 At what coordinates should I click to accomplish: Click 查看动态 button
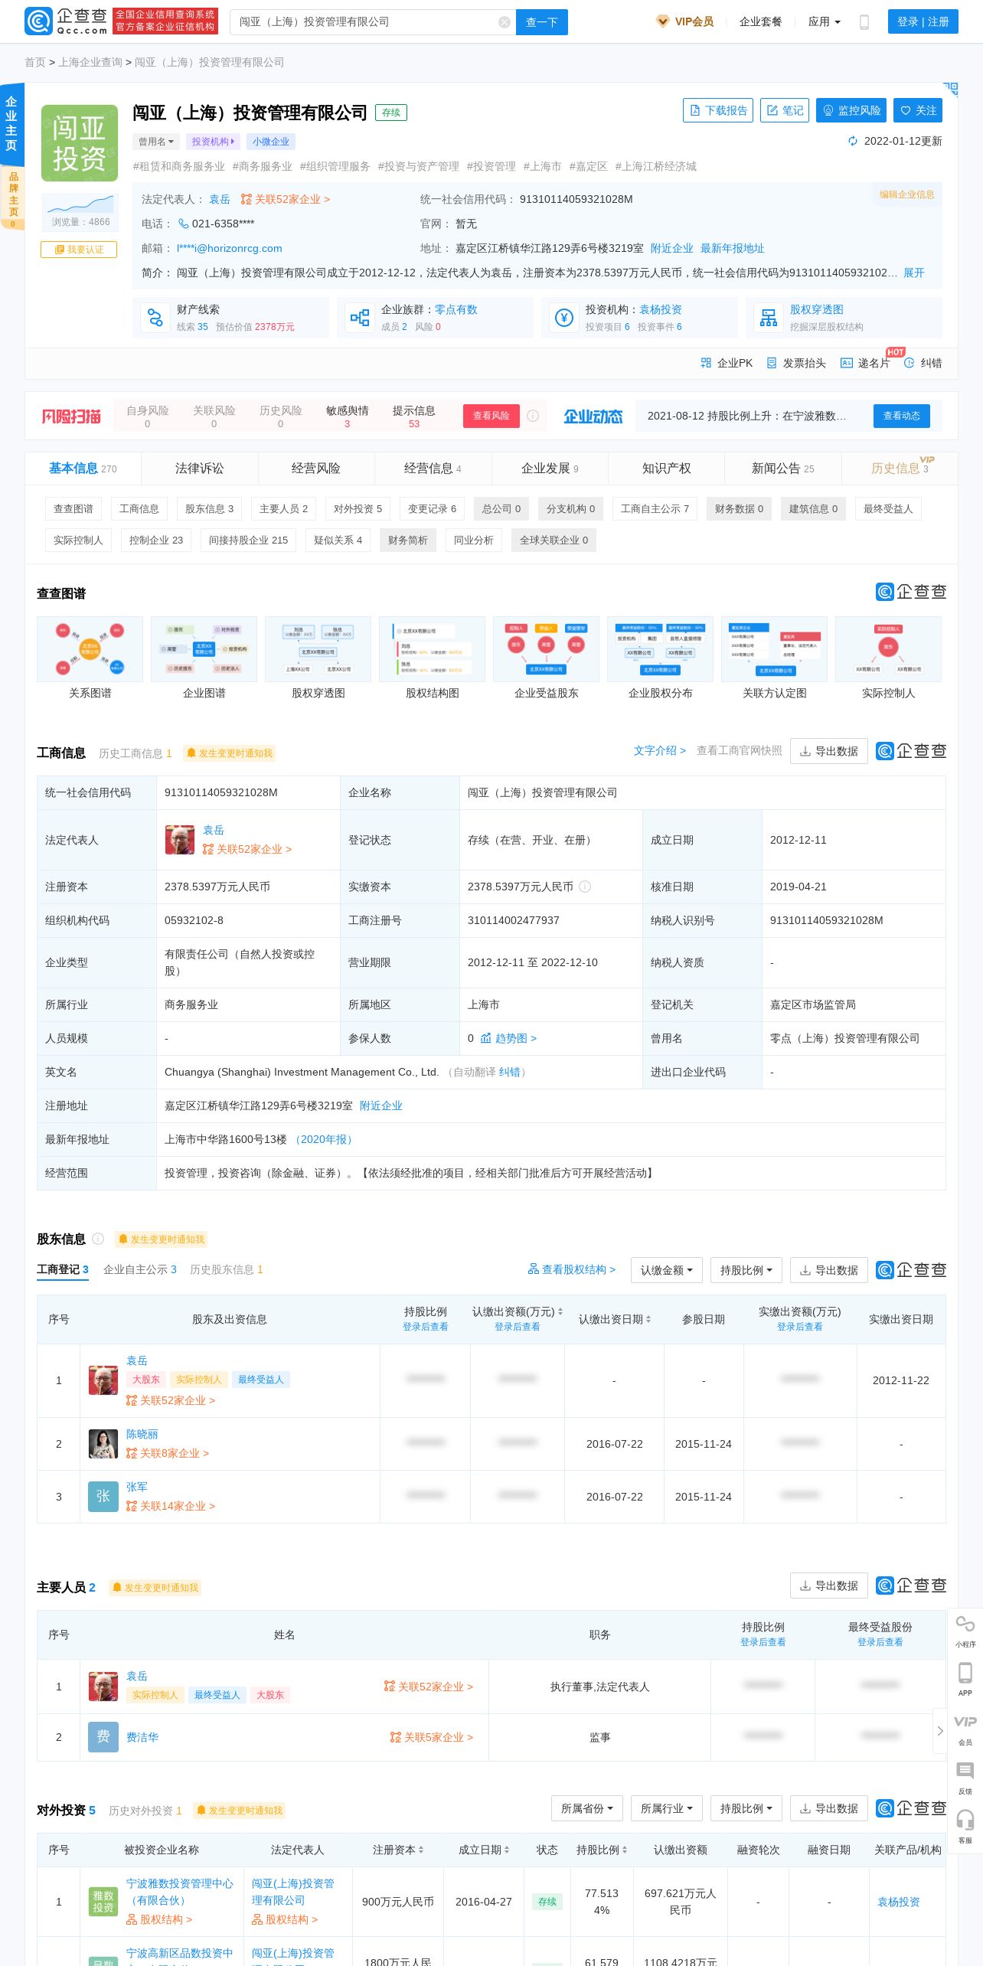coord(901,416)
